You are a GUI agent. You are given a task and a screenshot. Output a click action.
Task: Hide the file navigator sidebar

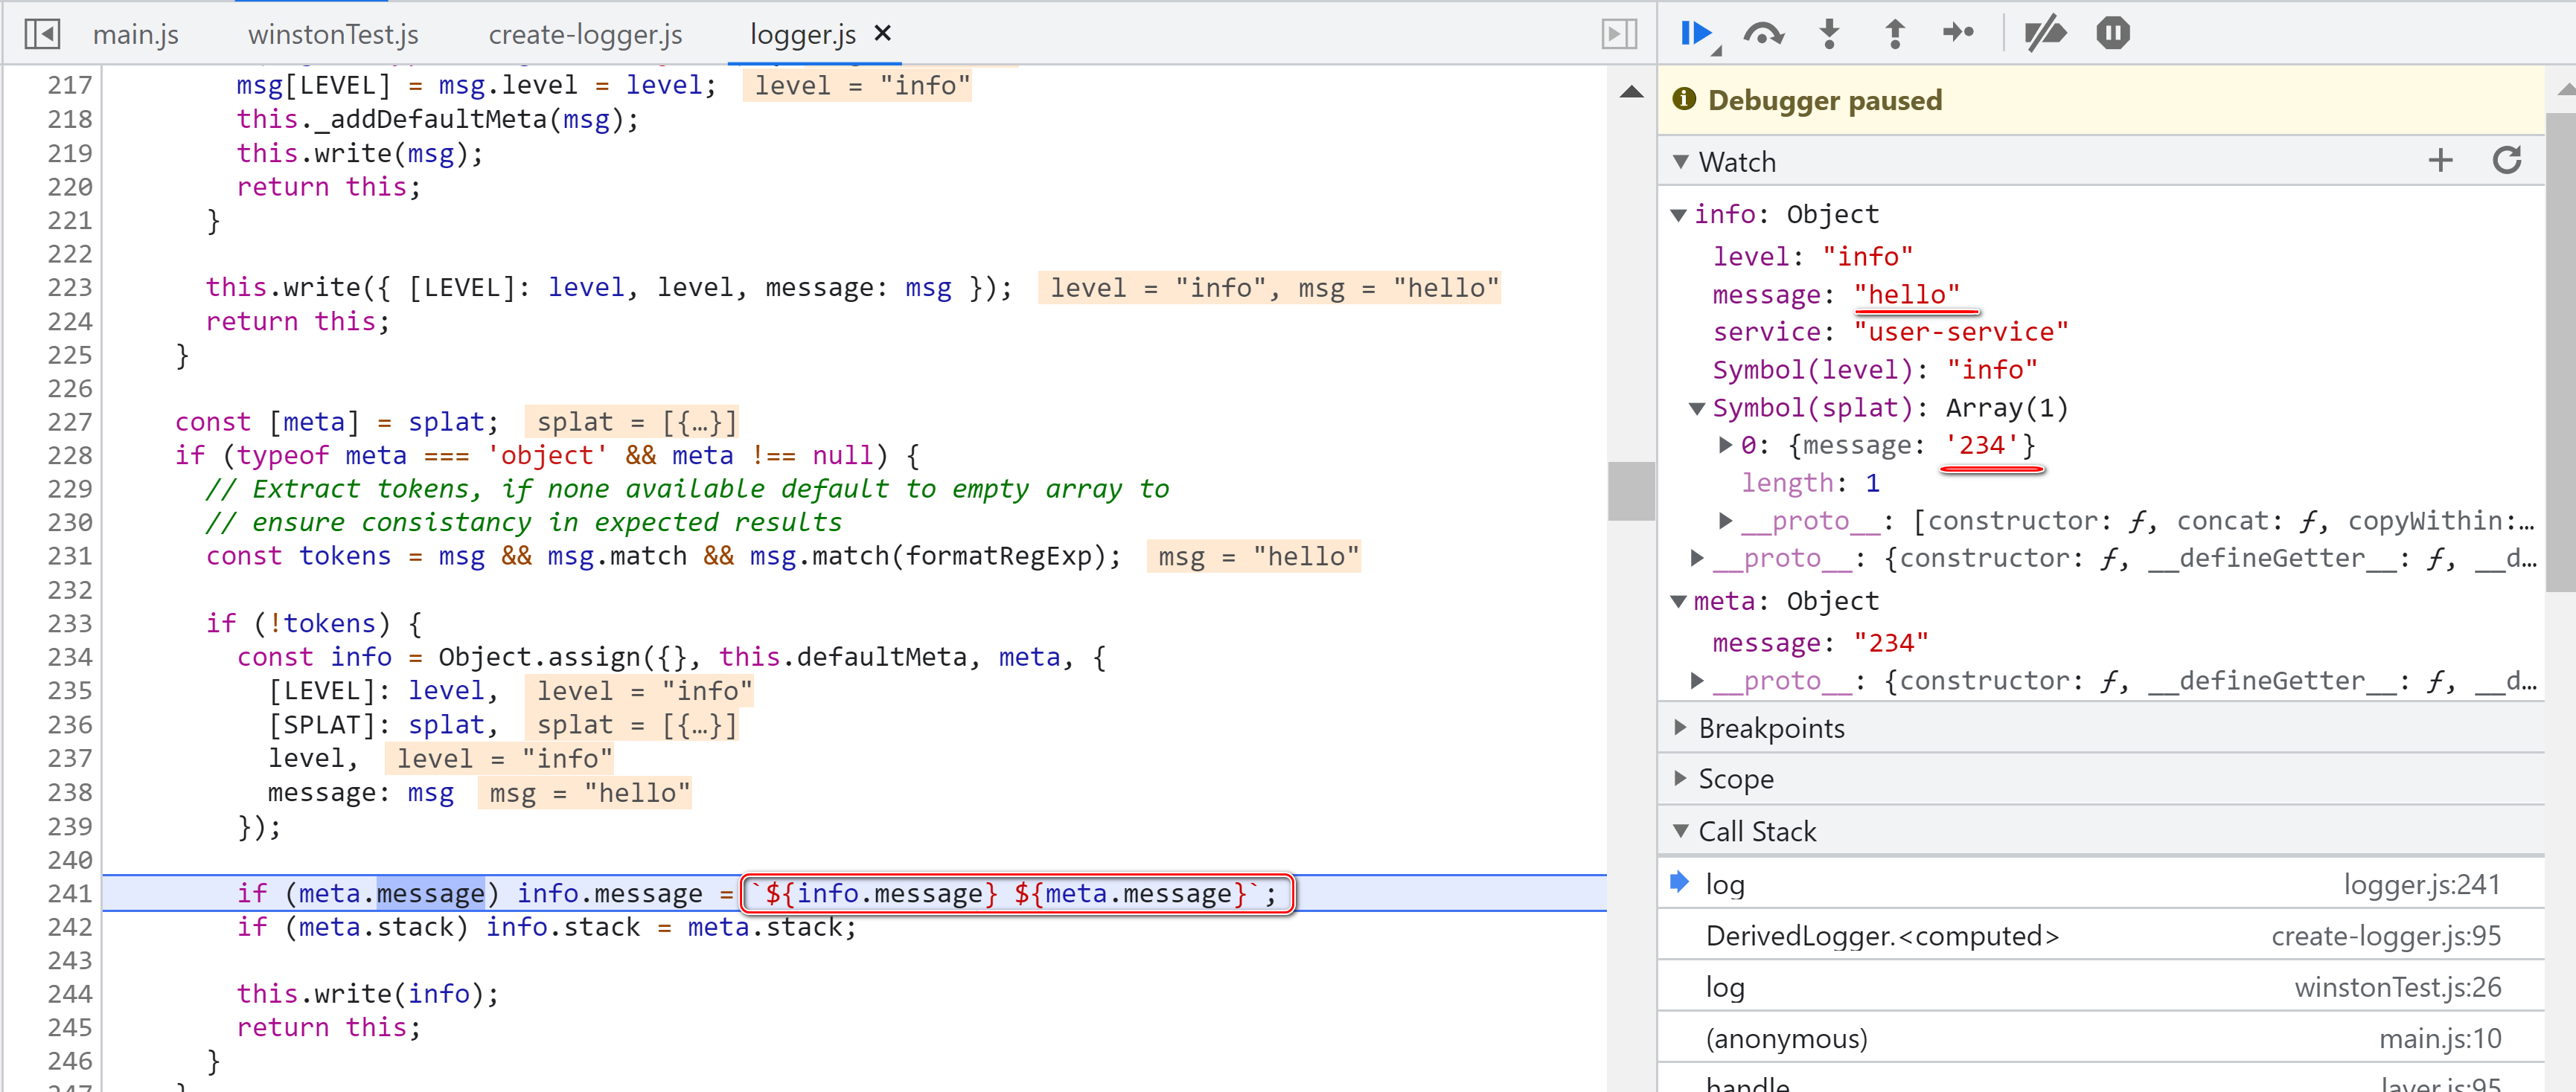coord(42,34)
